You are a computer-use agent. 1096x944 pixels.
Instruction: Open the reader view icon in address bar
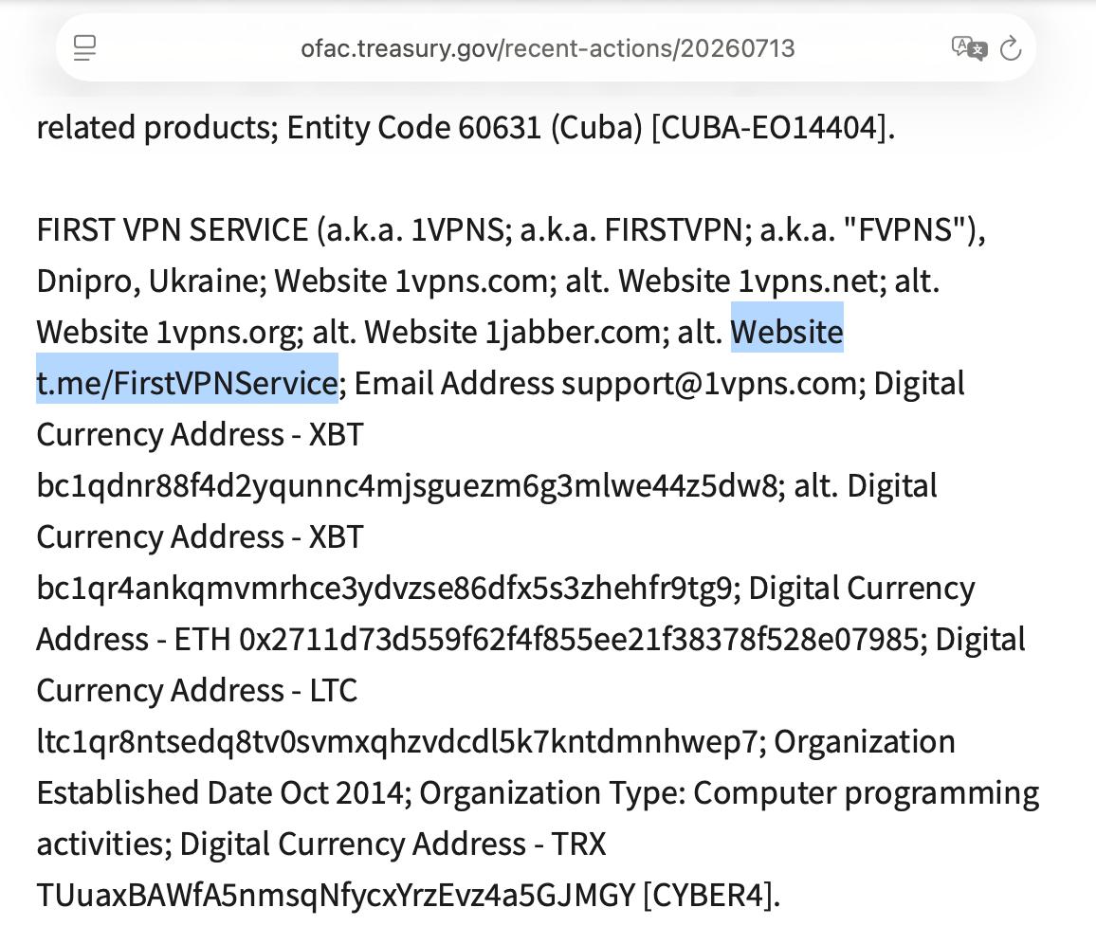[84, 48]
